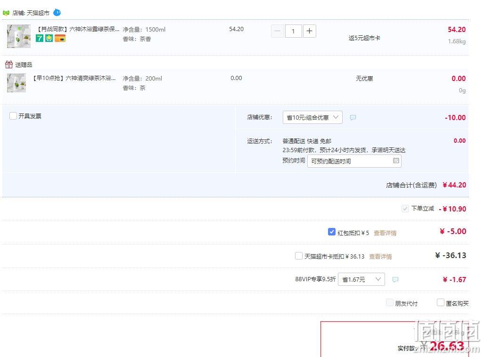Click the gift box icon next to 送赠品
The height and width of the screenshot is (357, 484).
click(9, 65)
